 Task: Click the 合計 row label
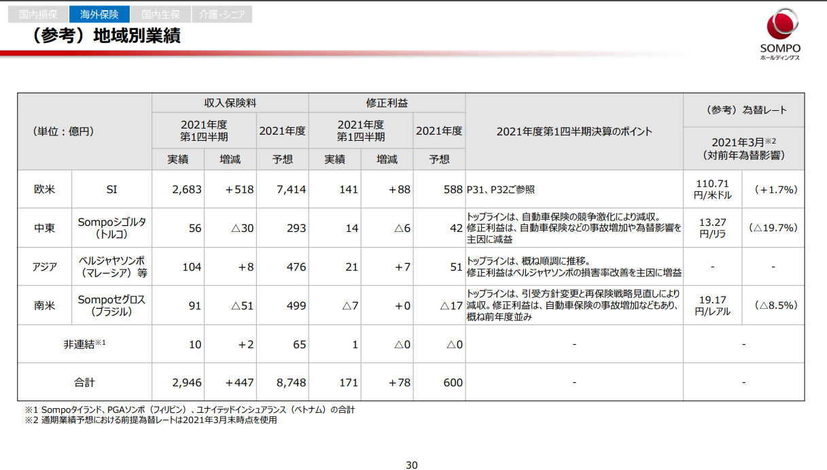[x=84, y=382]
